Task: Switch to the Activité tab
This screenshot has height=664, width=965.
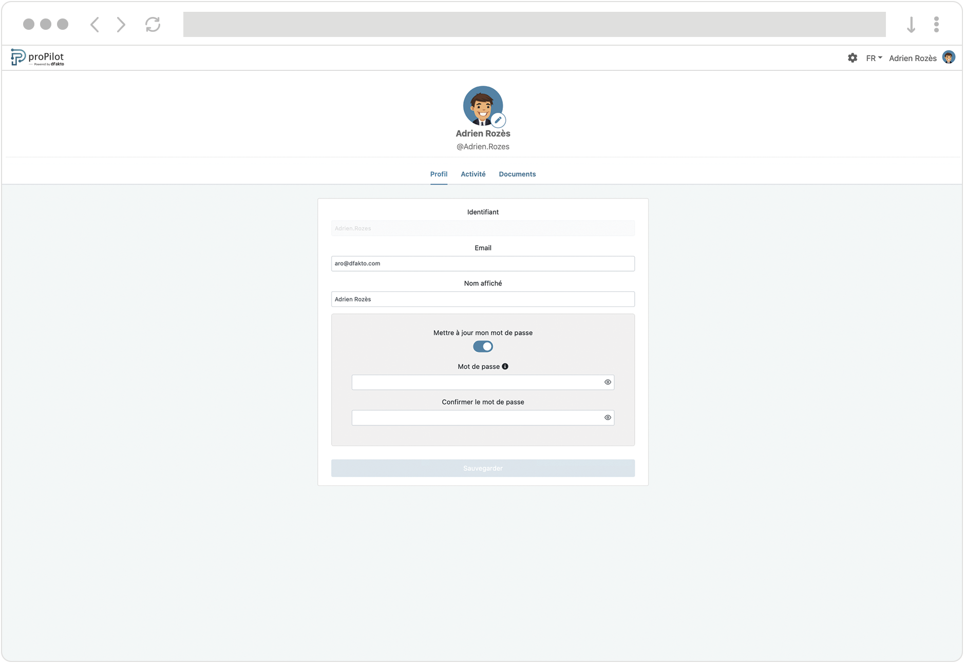Action: pos(473,174)
